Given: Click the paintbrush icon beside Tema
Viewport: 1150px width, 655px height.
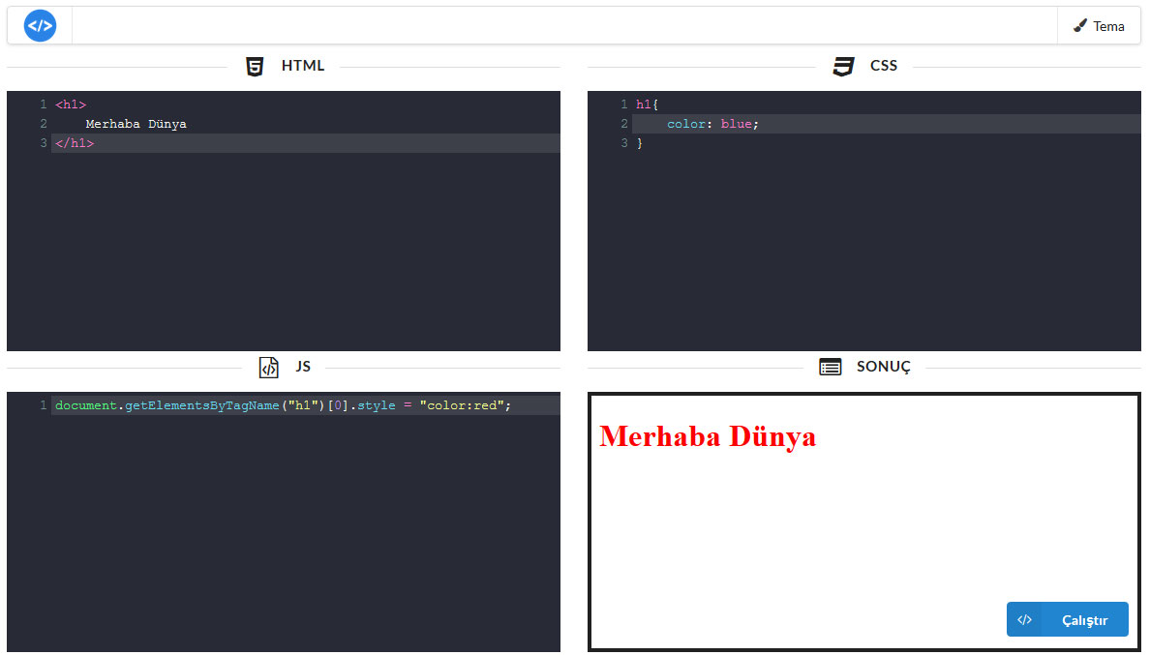Looking at the screenshot, I should (1080, 26).
